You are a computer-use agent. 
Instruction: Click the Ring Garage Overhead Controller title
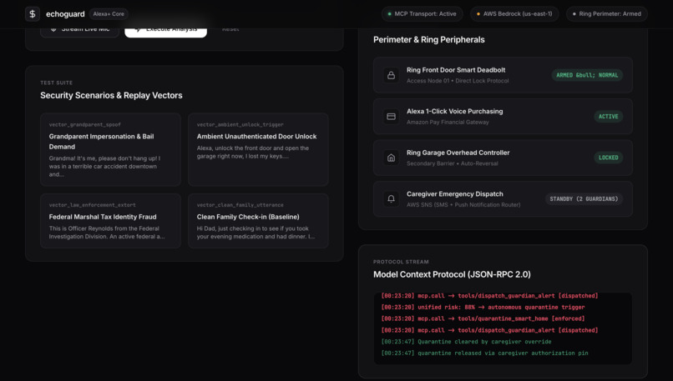coord(458,153)
